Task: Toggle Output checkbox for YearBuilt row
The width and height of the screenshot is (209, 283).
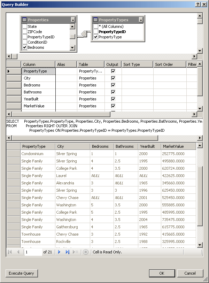Action: click(x=113, y=99)
